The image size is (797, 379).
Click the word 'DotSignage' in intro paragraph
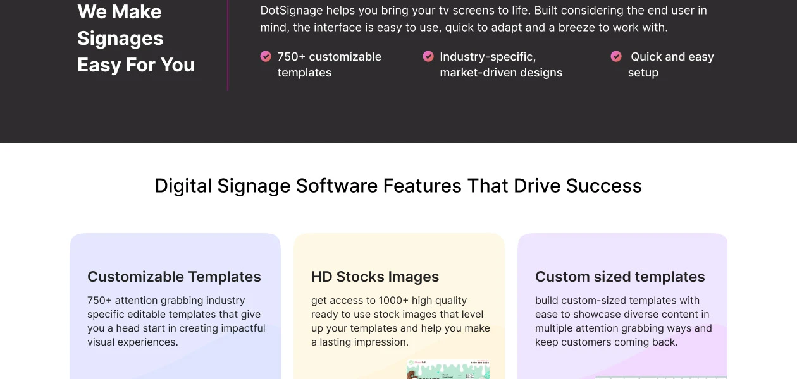coord(291,11)
